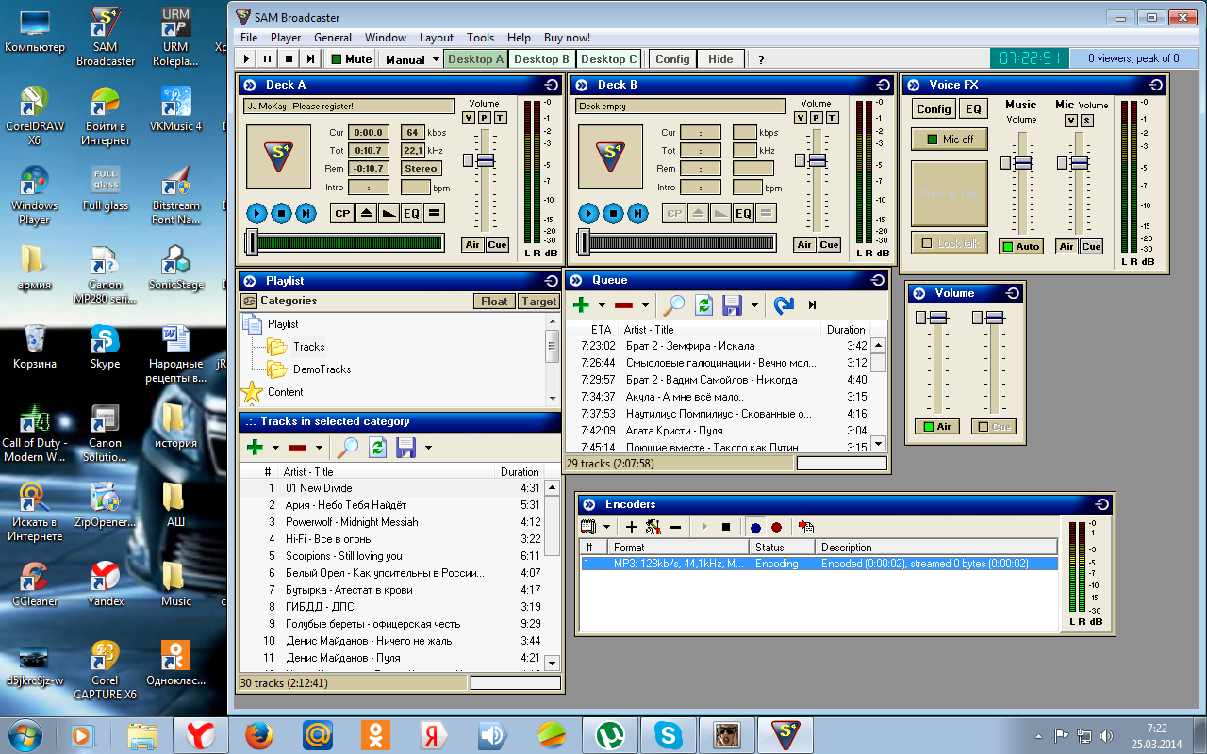The image size is (1207, 754).
Task: Collapse the Deck A panel via header arrow
Action: pyautogui.click(x=249, y=85)
